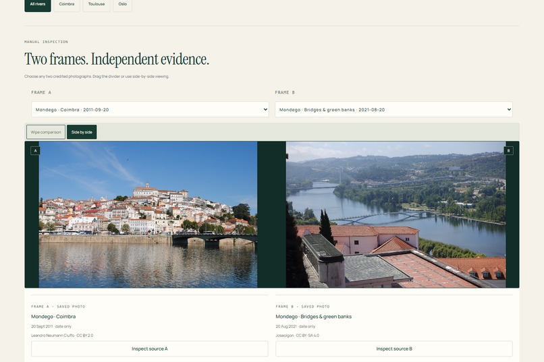Enable Side by side viewing mode
Screen dimensions: 544x362
click(82, 132)
